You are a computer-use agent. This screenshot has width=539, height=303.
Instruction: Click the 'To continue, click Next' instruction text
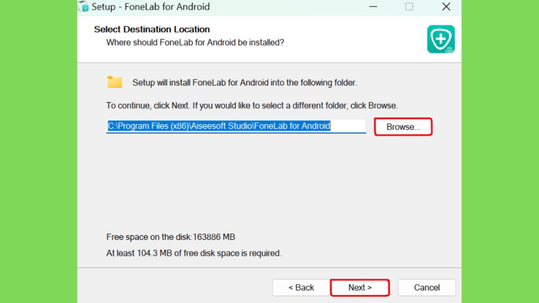coord(252,105)
